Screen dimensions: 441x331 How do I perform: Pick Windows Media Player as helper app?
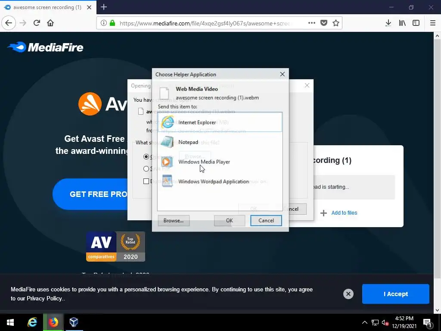pyautogui.click(x=220, y=162)
